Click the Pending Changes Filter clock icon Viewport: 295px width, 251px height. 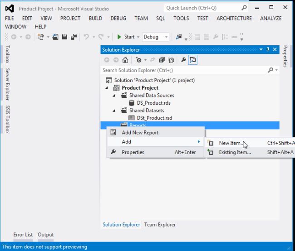[x=139, y=60]
